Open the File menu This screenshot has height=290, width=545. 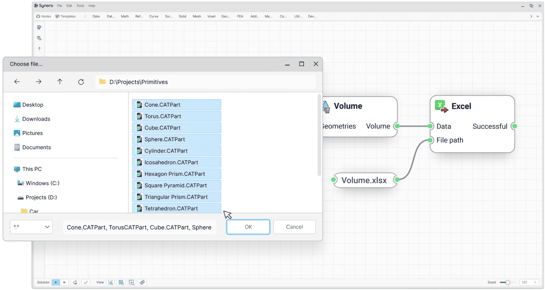click(59, 6)
